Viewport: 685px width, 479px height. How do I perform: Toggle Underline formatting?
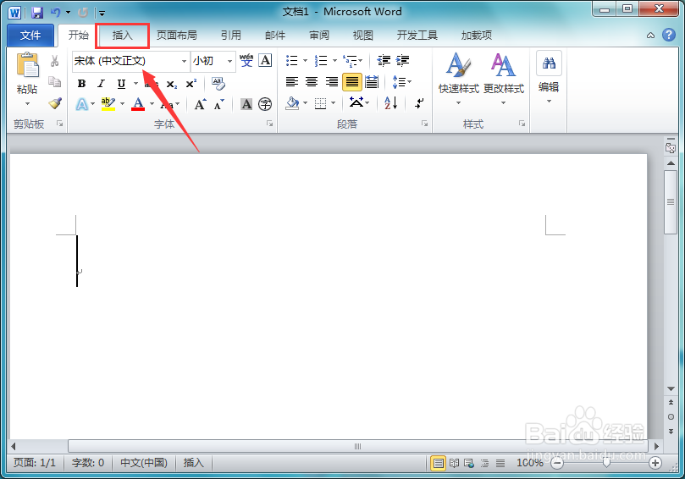tap(121, 84)
